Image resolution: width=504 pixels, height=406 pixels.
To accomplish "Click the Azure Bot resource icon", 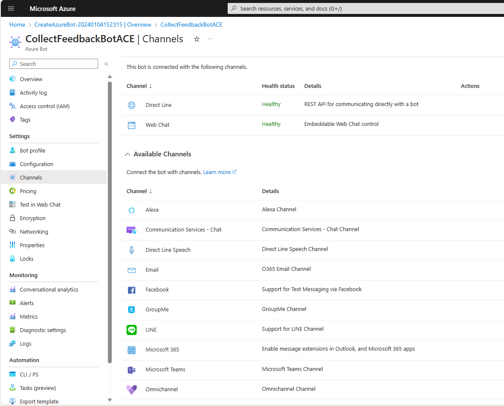I will [x=15, y=42].
